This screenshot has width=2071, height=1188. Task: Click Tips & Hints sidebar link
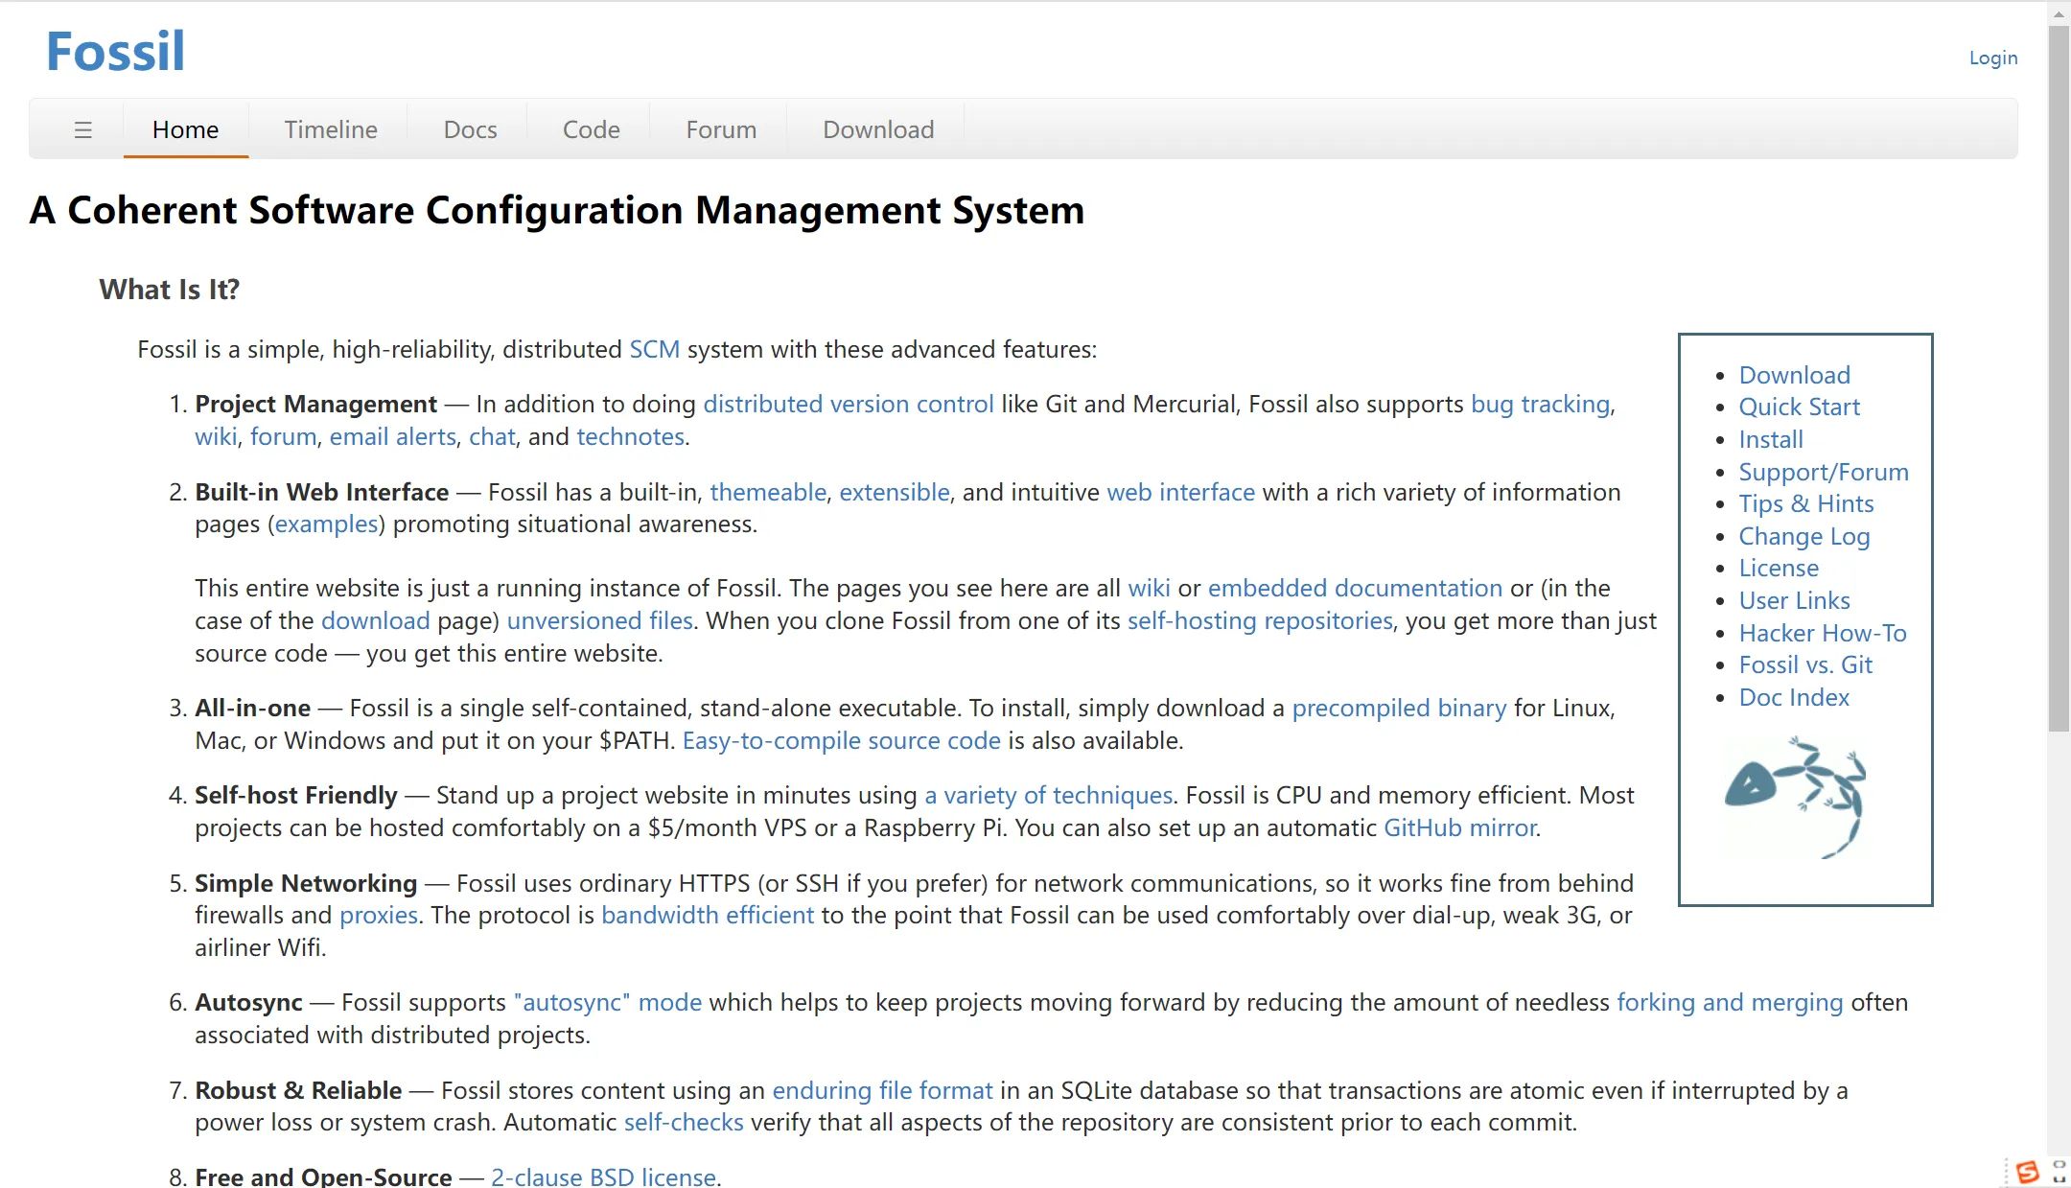[x=1805, y=503]
